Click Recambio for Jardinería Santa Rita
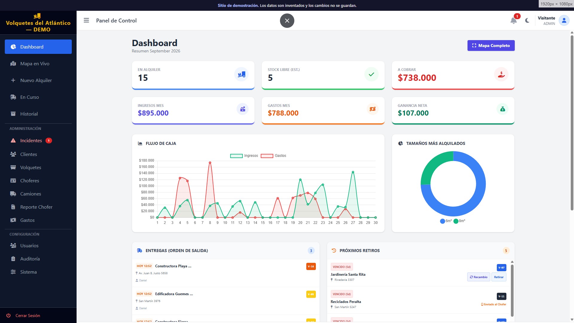This screenshot has height=323, width=574. [479, 277]
